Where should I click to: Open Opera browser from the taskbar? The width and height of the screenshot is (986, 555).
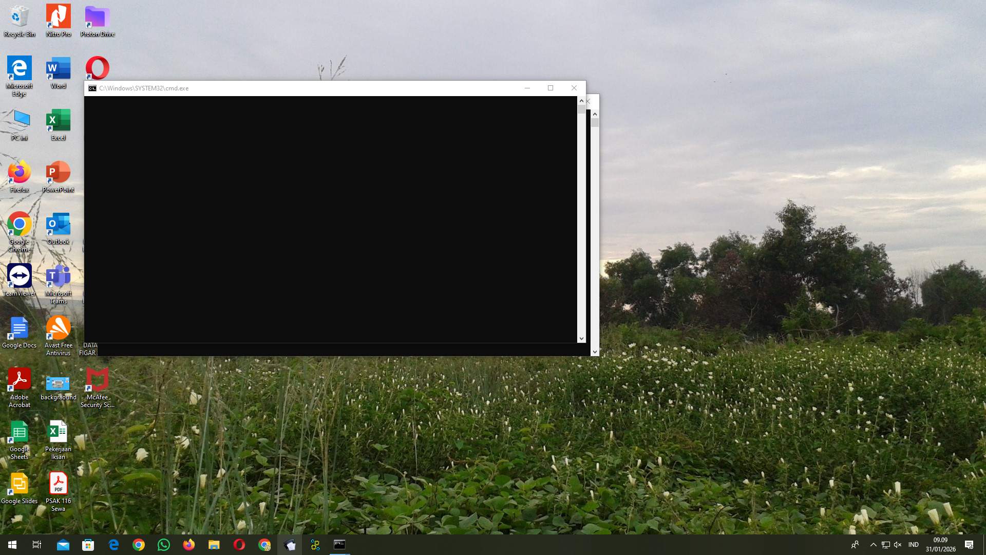click(x=239, y=544)
